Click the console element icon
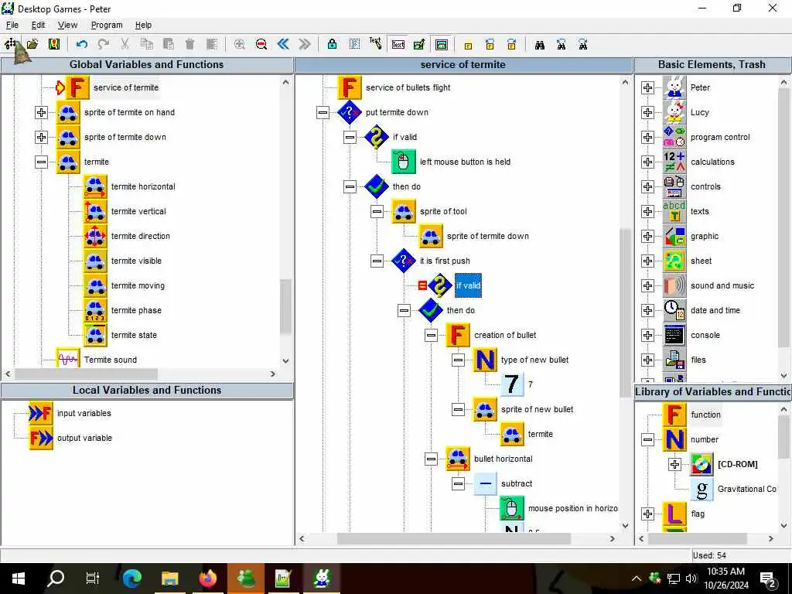792x594 pixels. pos(674,335)
